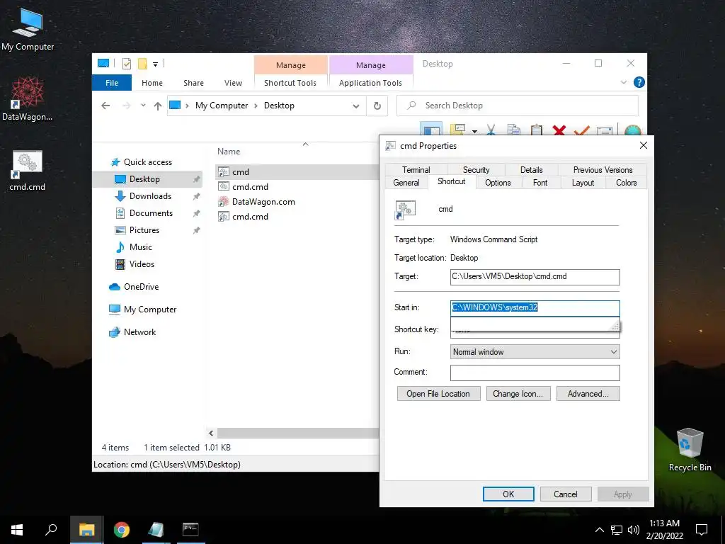Image resolution: width=725 pixels, height=544 pixels.
Task: Expand the address bar history dropdown
Action: pyautogui.click(x=356, y=106)
